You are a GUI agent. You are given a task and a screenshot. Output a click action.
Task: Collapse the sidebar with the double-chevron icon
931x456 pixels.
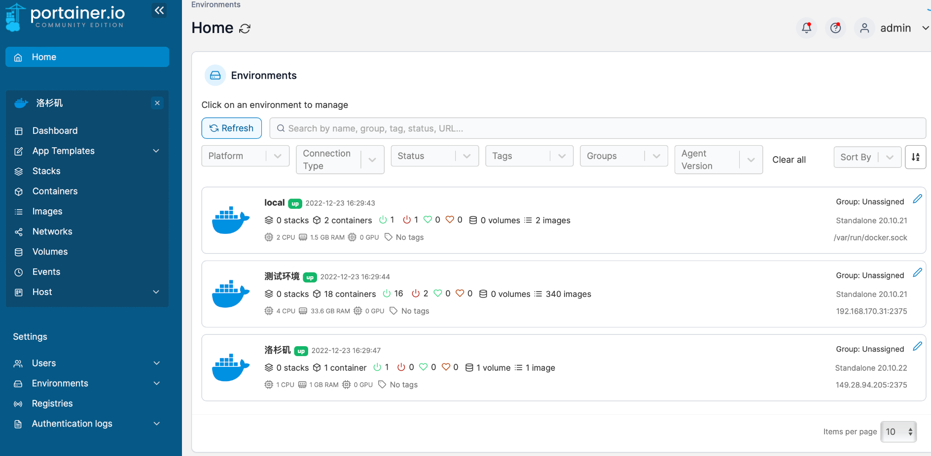tap(159, 10)
